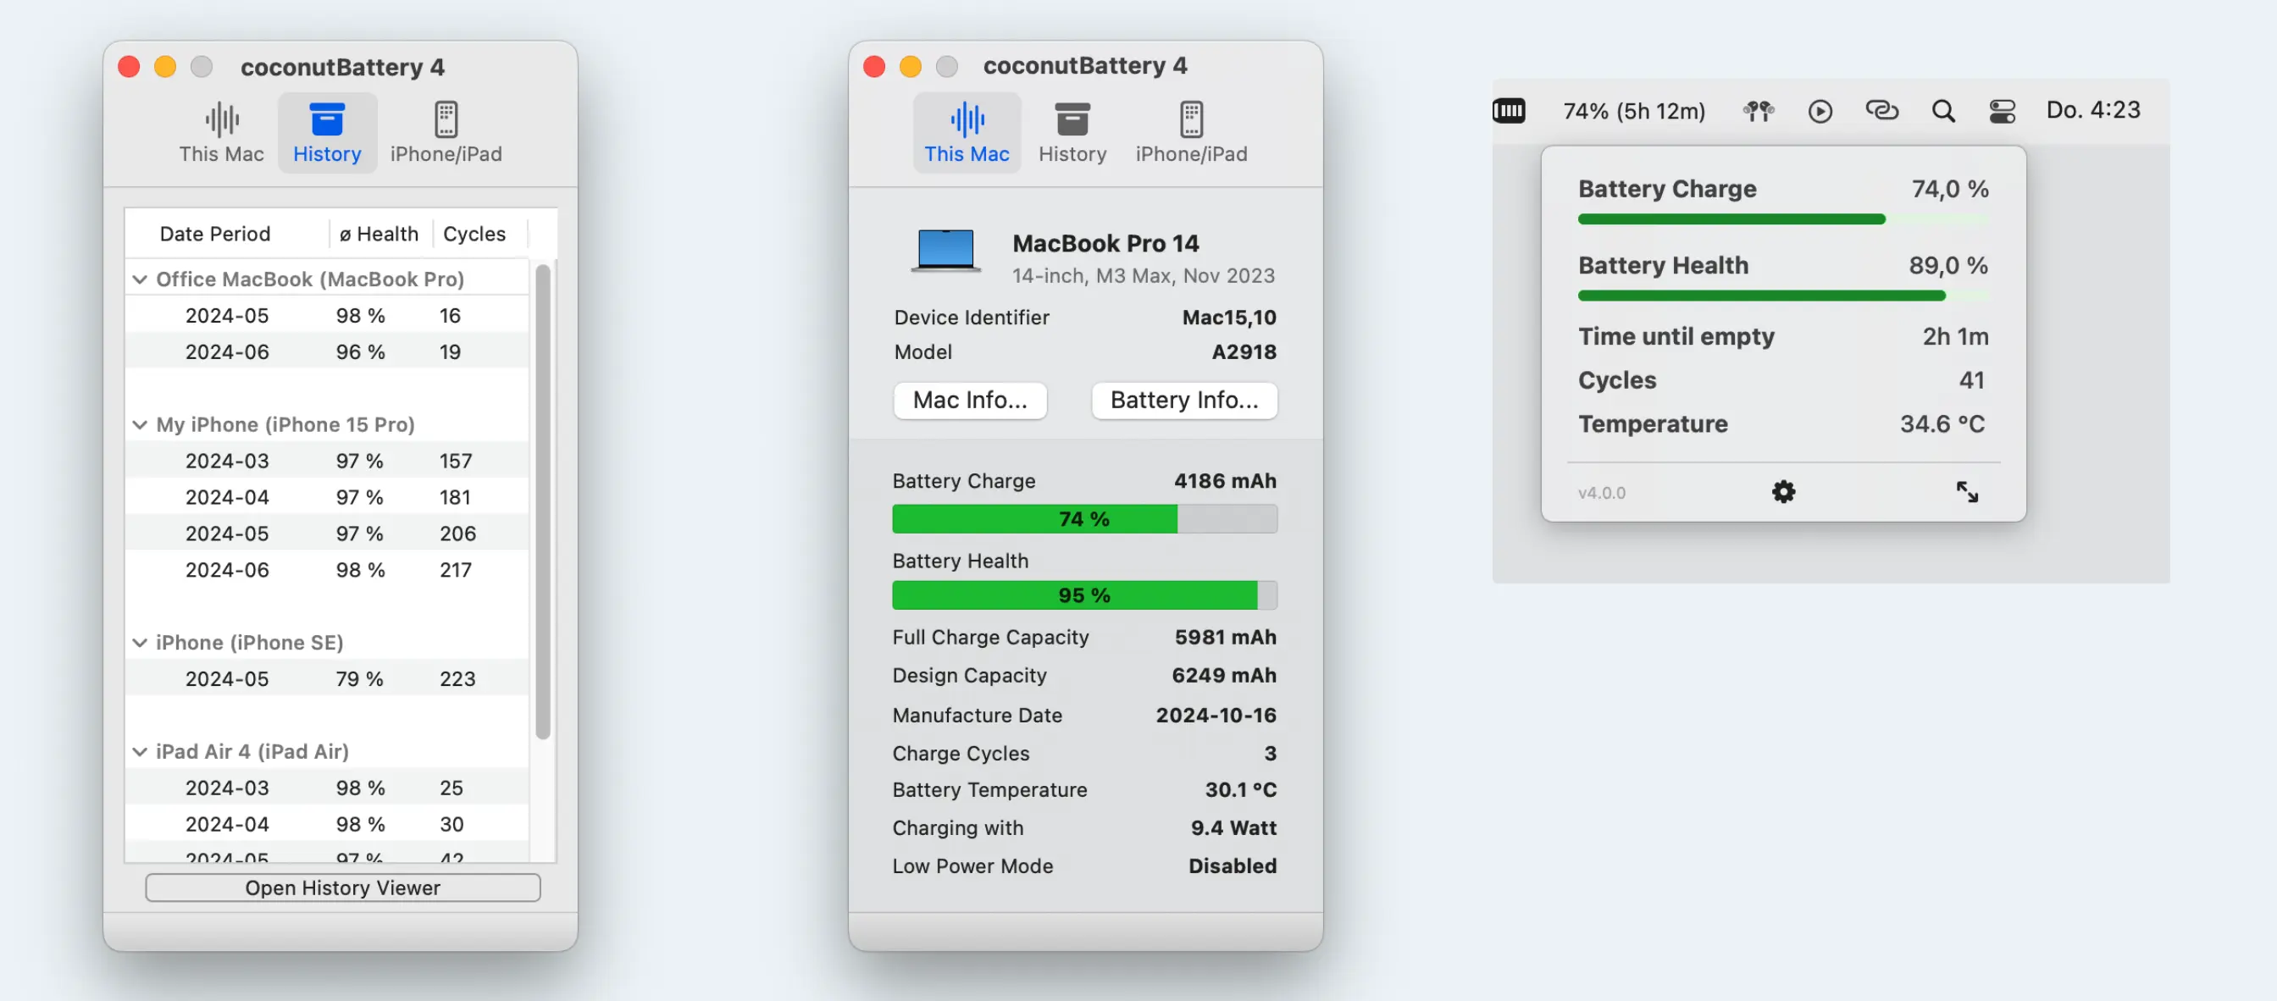Open Control Center toggles icon
Image resolution: width=2277 pixels, height=1001 pixels.
pyautogui.click(x=2002, y=110)
